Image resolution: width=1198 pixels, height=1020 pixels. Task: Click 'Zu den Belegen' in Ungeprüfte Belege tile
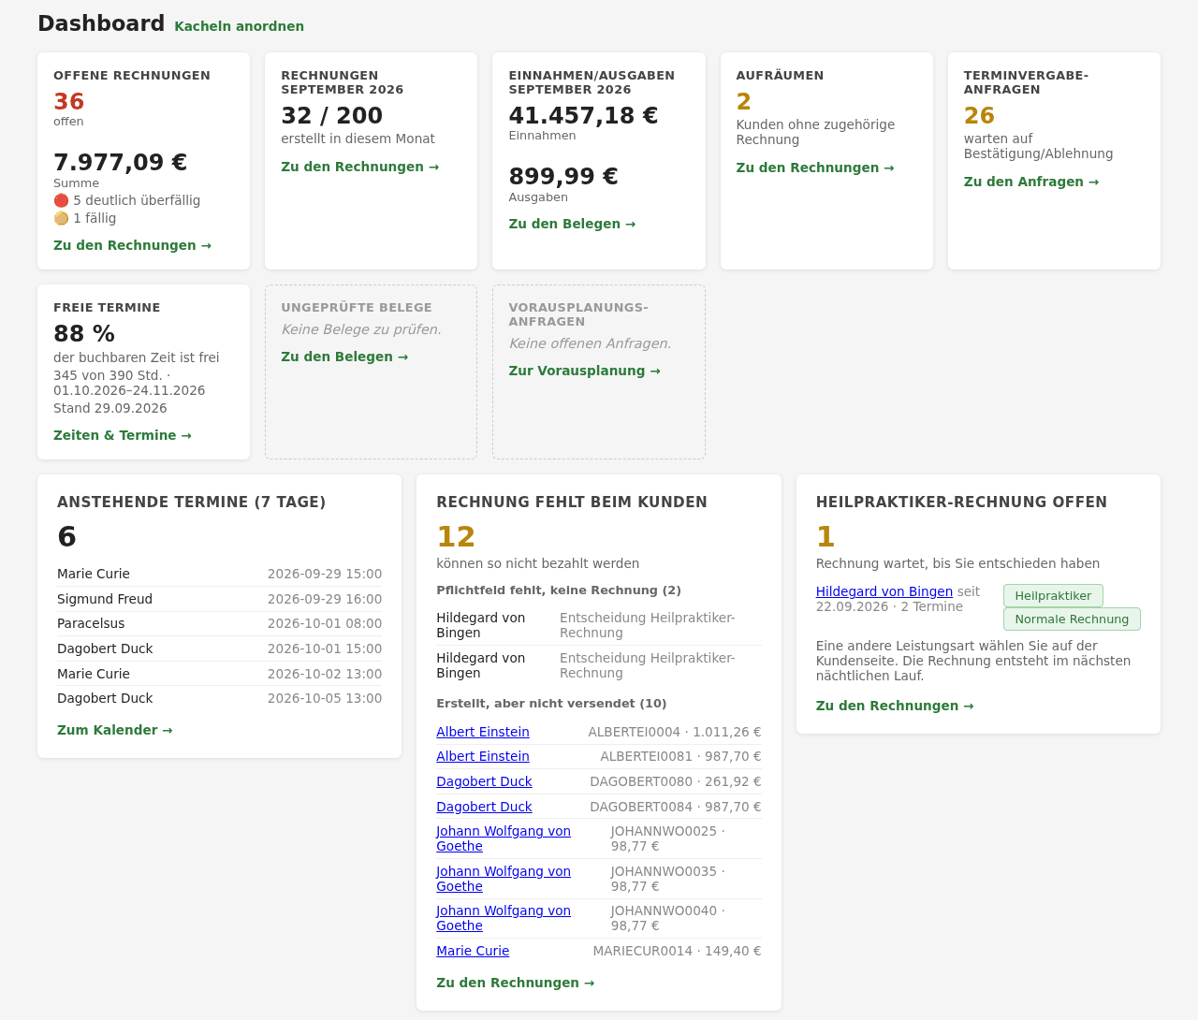tap(344, 357)
